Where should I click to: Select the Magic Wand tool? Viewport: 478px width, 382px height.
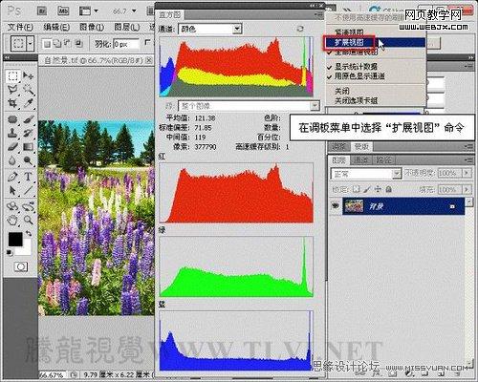point(28,90)
